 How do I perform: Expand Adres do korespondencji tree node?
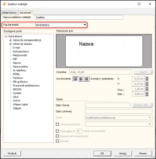tap(11, 40)
